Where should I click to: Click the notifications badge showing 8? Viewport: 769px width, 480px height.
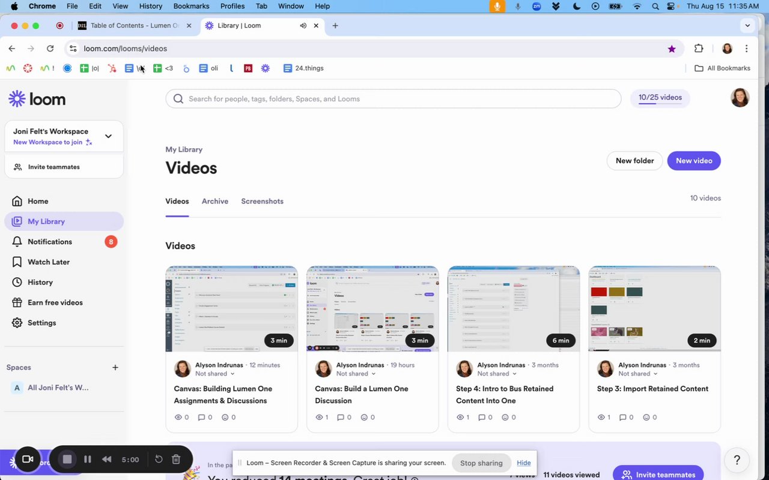click(111, 242)
